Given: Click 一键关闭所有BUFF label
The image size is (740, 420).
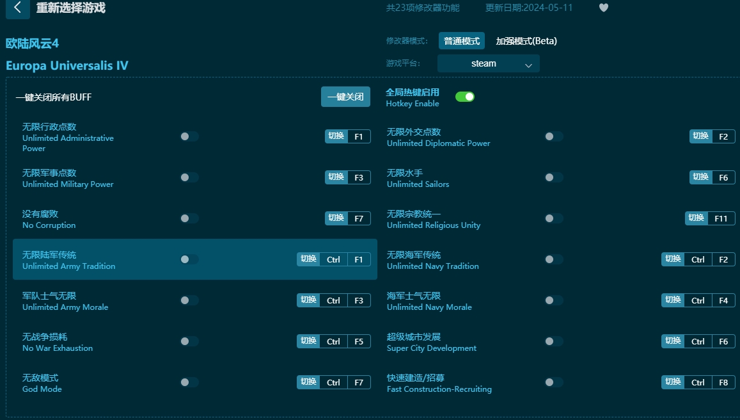Looking at the screenshot, I should point(54,97).
